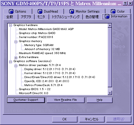Click the Matrox icon on the Options tab
The width and height of the screenshot is (134, 125).
coord(11,11)
